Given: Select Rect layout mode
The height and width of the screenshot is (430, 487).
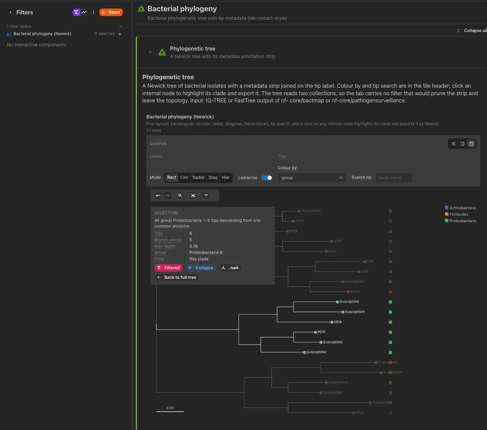Looking at the screenshot, I should tap(172, 177).
